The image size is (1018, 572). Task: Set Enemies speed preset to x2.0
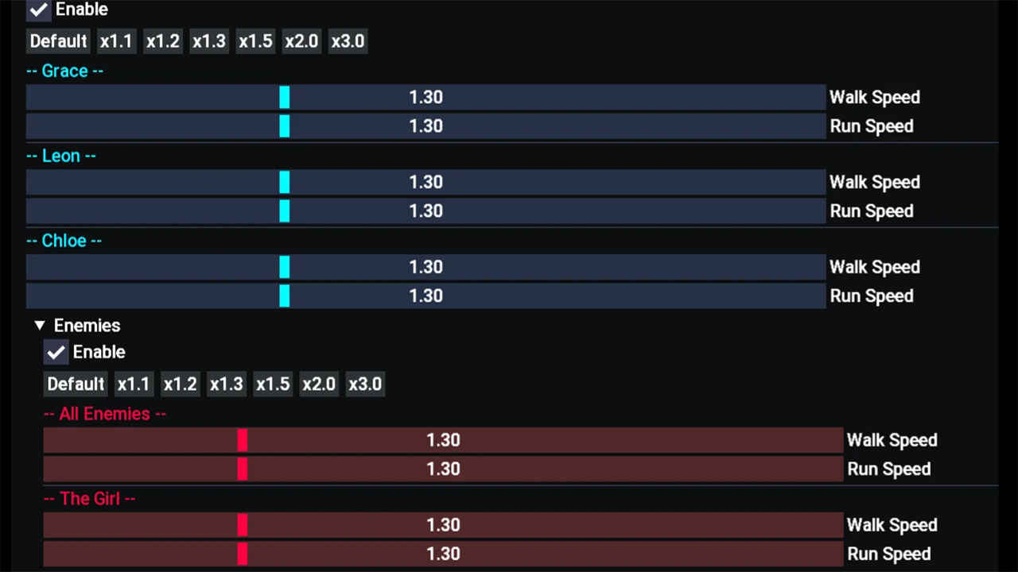319,385
